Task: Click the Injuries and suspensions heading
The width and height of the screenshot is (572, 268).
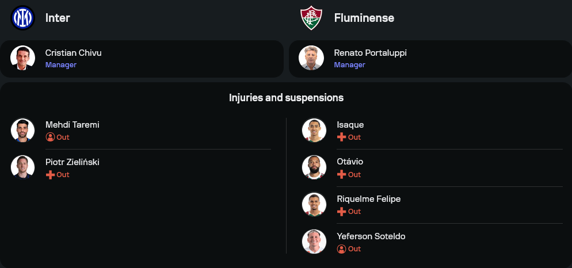Action: (x=286, y=98)
